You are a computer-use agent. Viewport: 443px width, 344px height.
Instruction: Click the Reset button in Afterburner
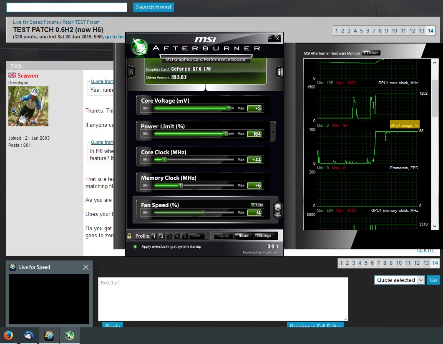click(x=244, y=236)
